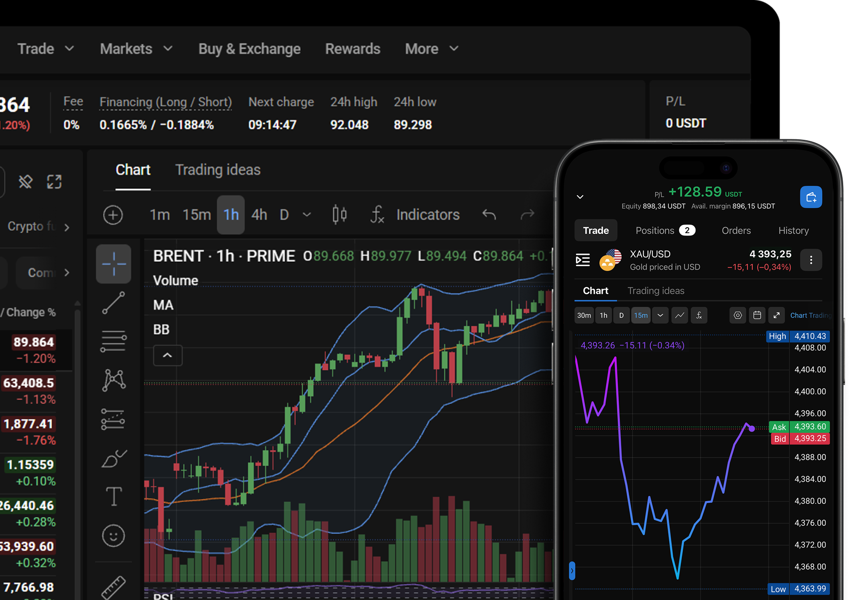
Task: Open the More dropdown menu
Action: click(432, 49)
